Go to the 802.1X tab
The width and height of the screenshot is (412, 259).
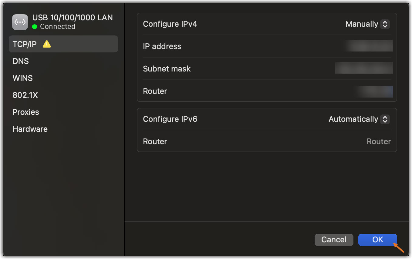pos(25,95)
